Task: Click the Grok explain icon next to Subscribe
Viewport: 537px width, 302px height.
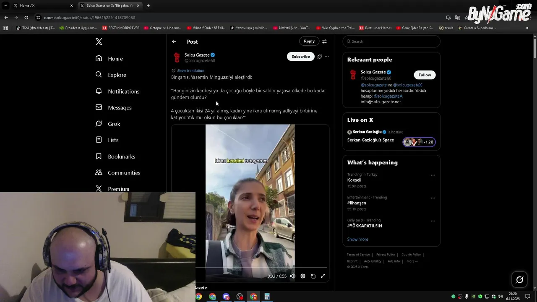Action: pyautogui.click(x=319, y=57)
